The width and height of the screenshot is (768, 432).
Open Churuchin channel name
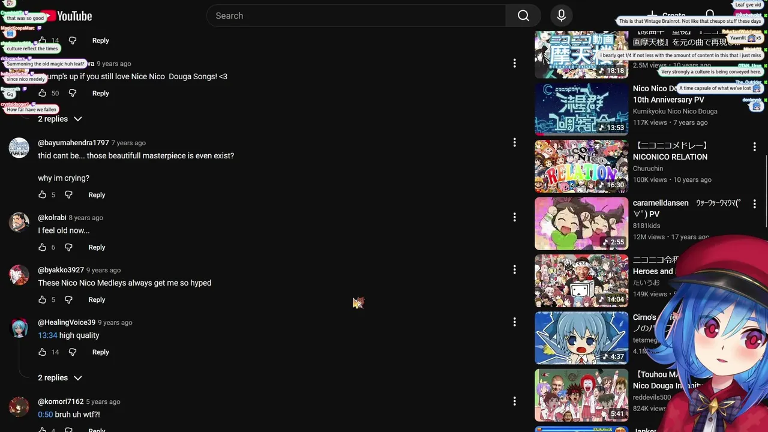click(x=648, y=169)
